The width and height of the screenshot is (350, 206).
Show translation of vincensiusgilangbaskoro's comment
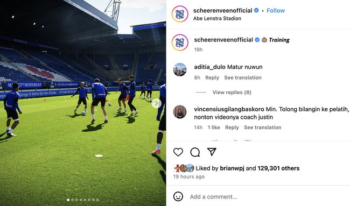pos(263,127)
